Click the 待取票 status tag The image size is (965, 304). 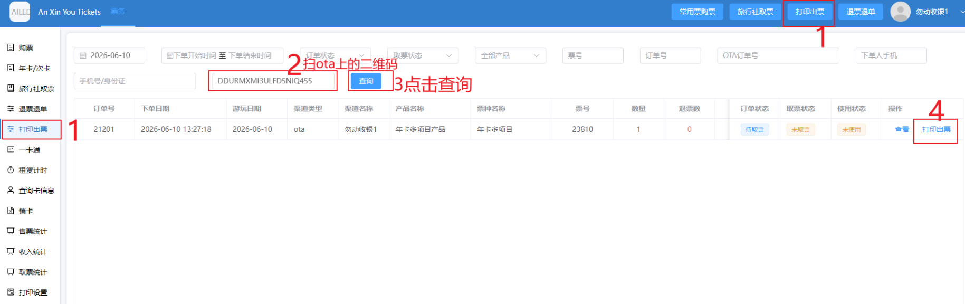click(x=754, y=129)
